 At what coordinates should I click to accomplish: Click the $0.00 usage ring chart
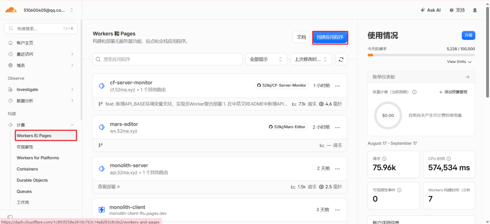(388, 115)
